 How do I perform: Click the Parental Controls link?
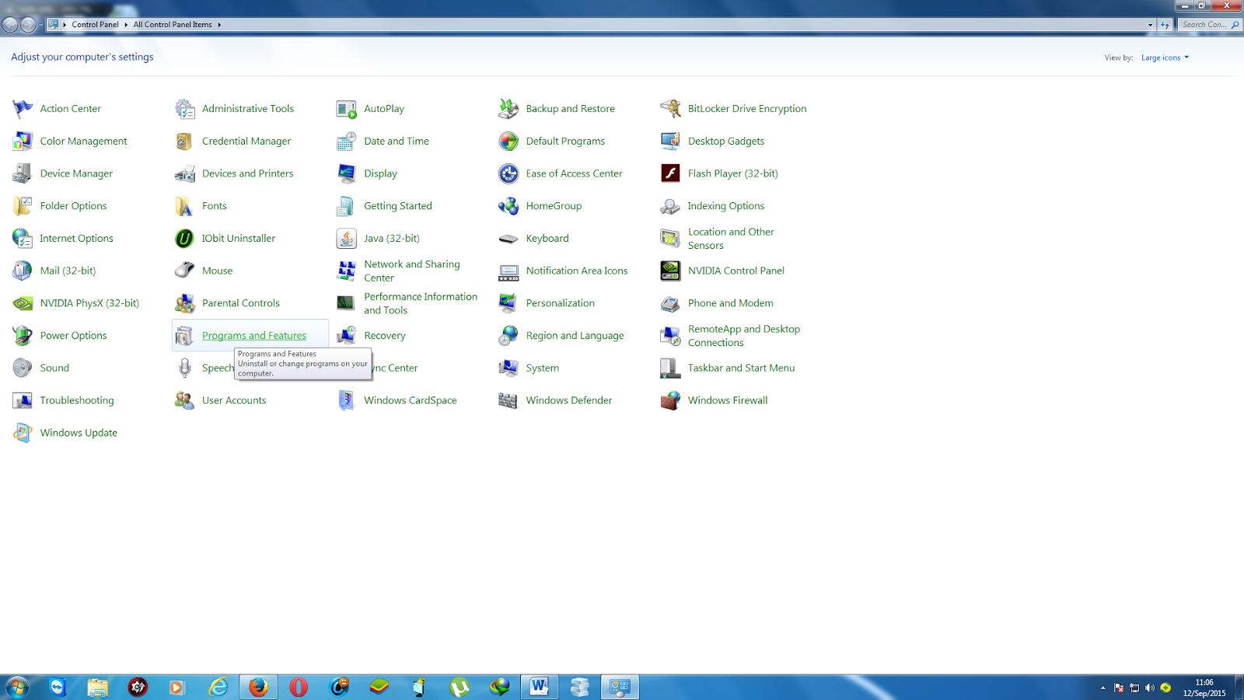[241, 303]
